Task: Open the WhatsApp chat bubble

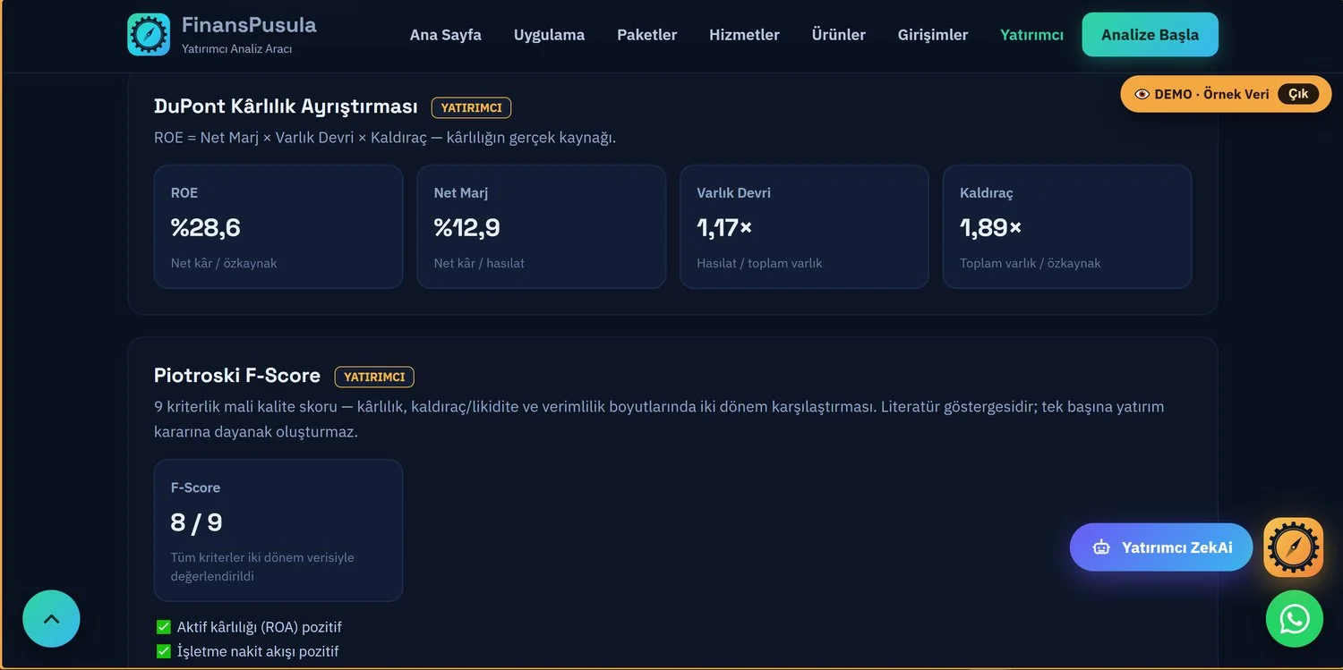Action: [1295, 618]
